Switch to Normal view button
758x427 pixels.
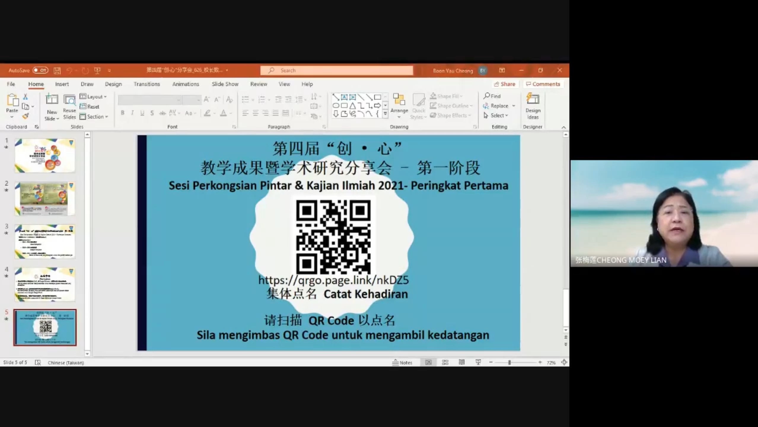pos(429,362)
